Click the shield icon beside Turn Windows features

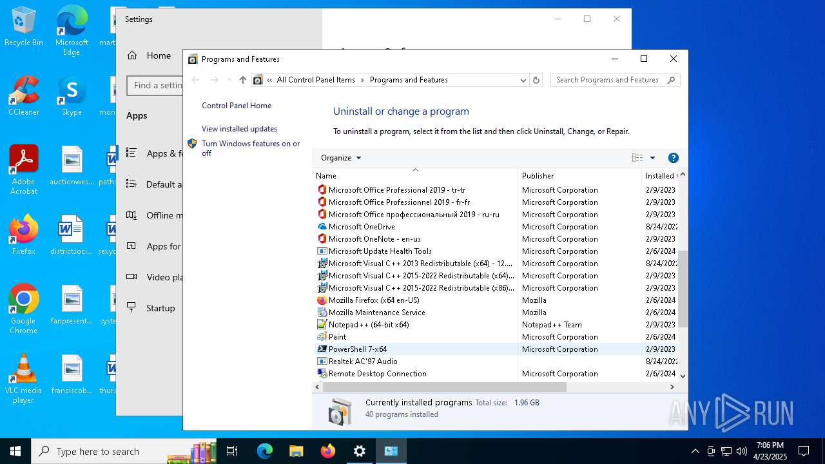(192, 144)
